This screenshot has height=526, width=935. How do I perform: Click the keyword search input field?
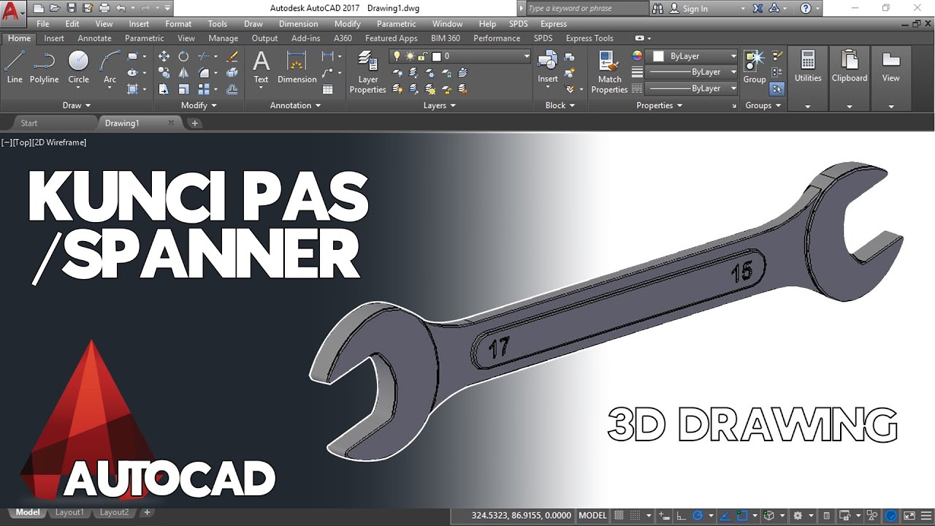click(587, 9)
